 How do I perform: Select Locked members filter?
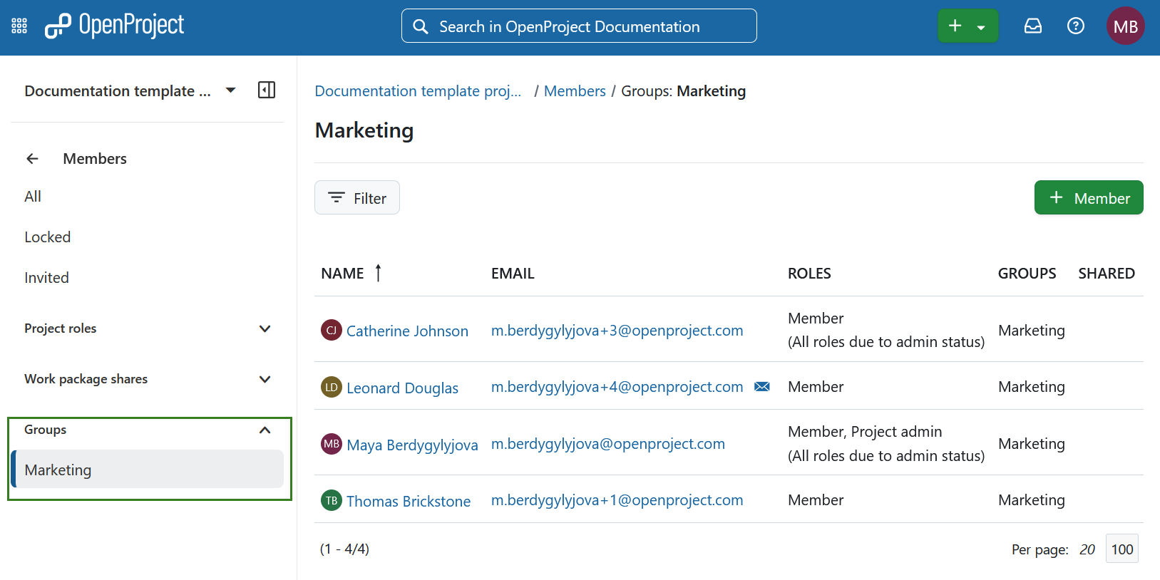click(48, 237)
